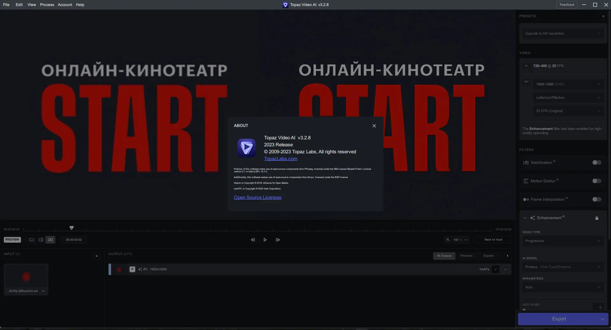The width and height of the screenshot is (611, 330).
Task: Add a new input video with plus
Action: (97, 256)
